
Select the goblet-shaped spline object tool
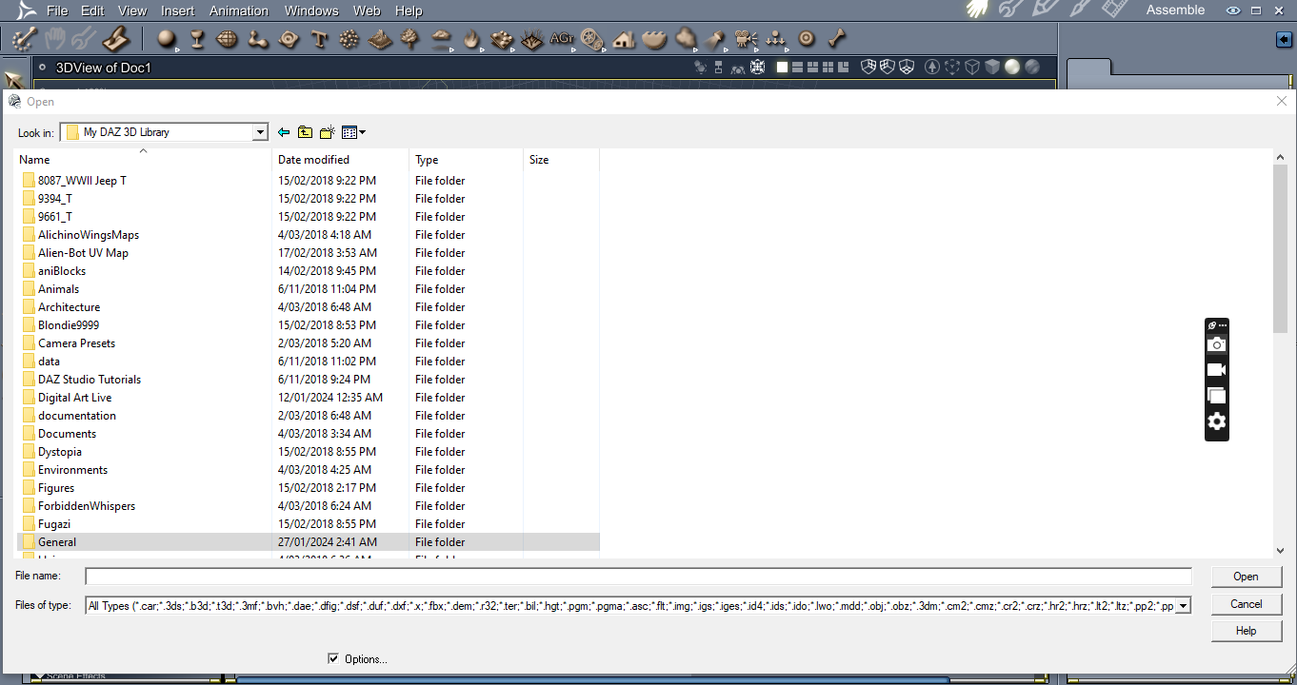tap(197, 39)
